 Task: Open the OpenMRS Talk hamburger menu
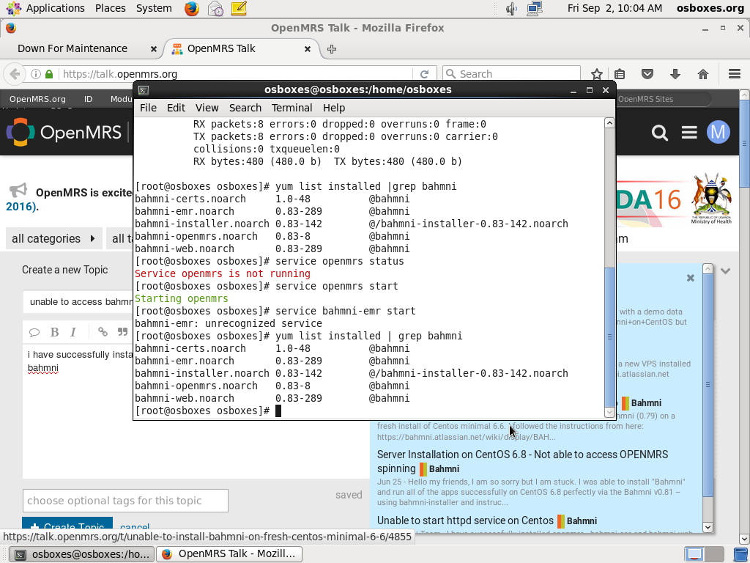point(689,132)
